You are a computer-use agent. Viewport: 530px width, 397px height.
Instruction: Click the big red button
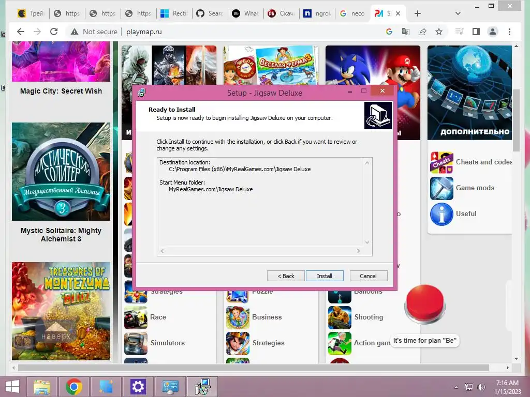[425, 304]
